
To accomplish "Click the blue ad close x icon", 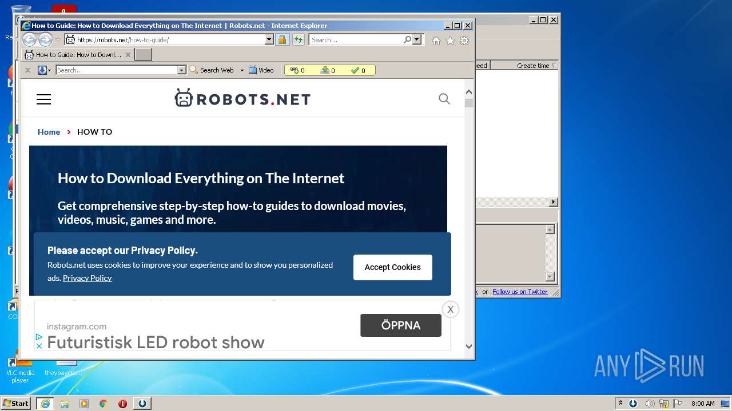I will point(39,346).
